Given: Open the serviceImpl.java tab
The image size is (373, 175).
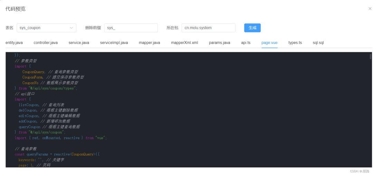Looking at the screenshot, I should [114, 43].
